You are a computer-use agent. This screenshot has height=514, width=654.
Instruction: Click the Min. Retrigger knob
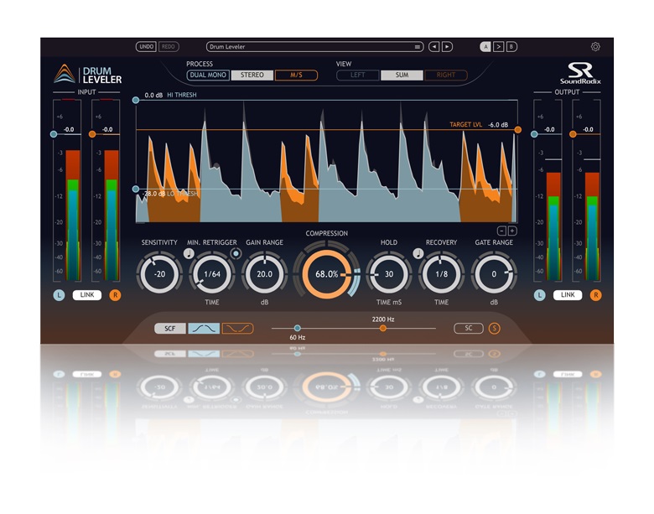(x=212, y=274)
